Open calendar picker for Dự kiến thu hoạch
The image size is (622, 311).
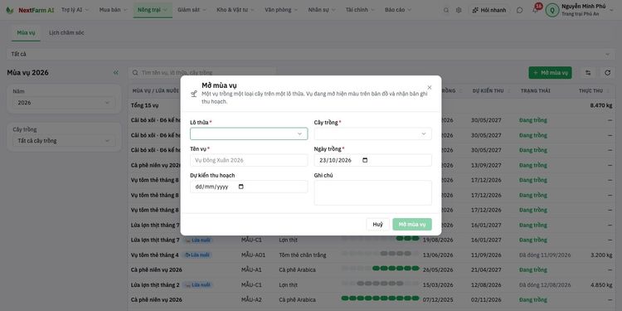click(241, 187)
